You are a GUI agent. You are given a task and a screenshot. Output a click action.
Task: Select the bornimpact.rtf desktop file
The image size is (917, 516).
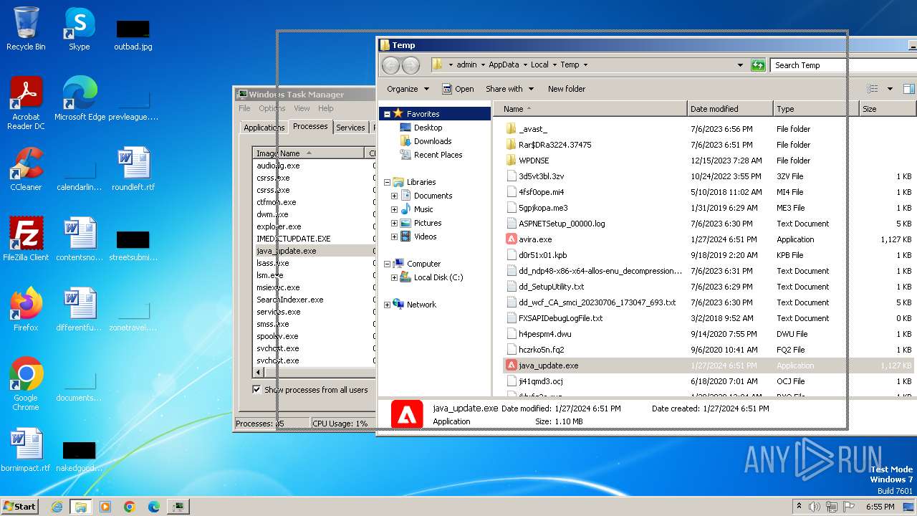26,450
